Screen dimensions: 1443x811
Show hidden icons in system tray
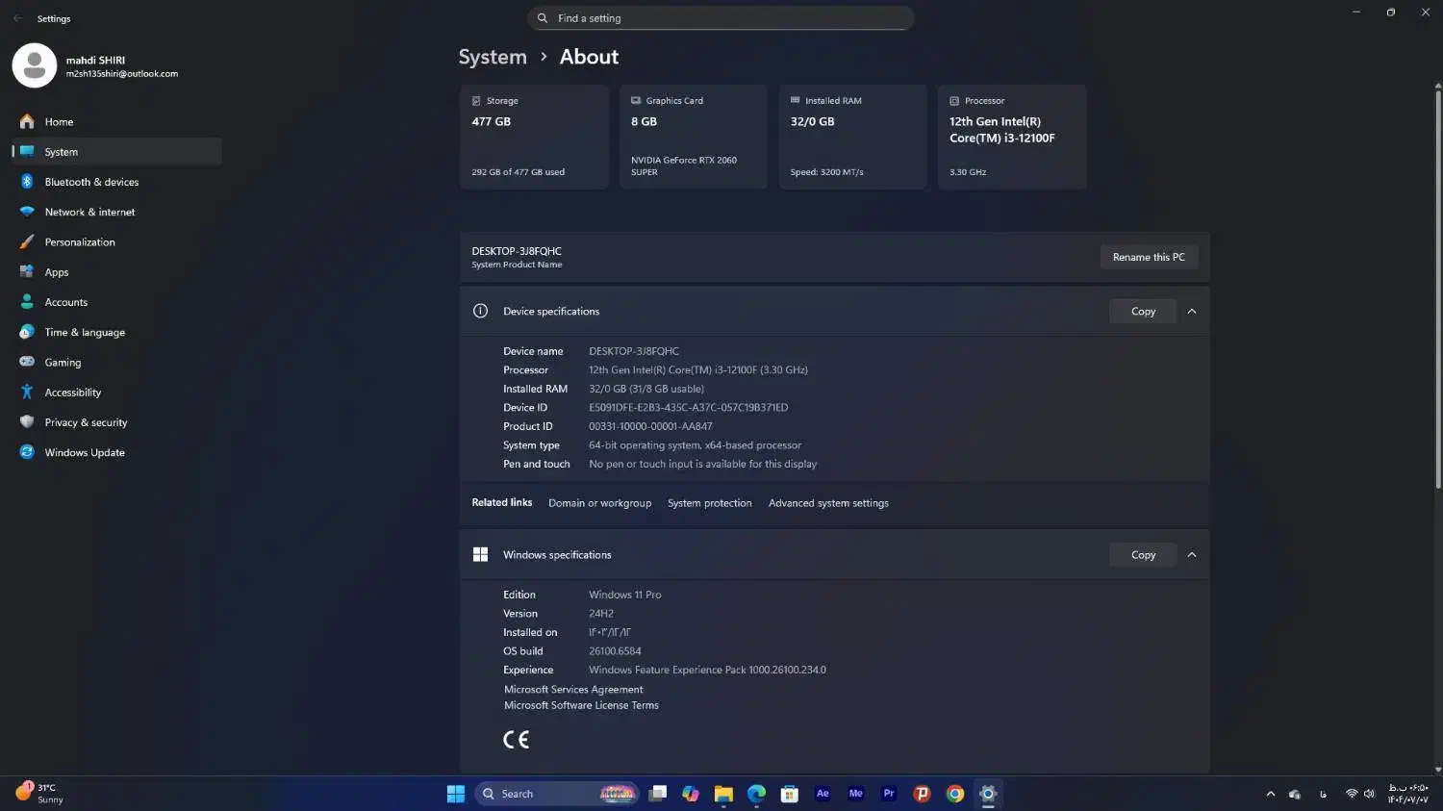click(x=1270, y=794)
